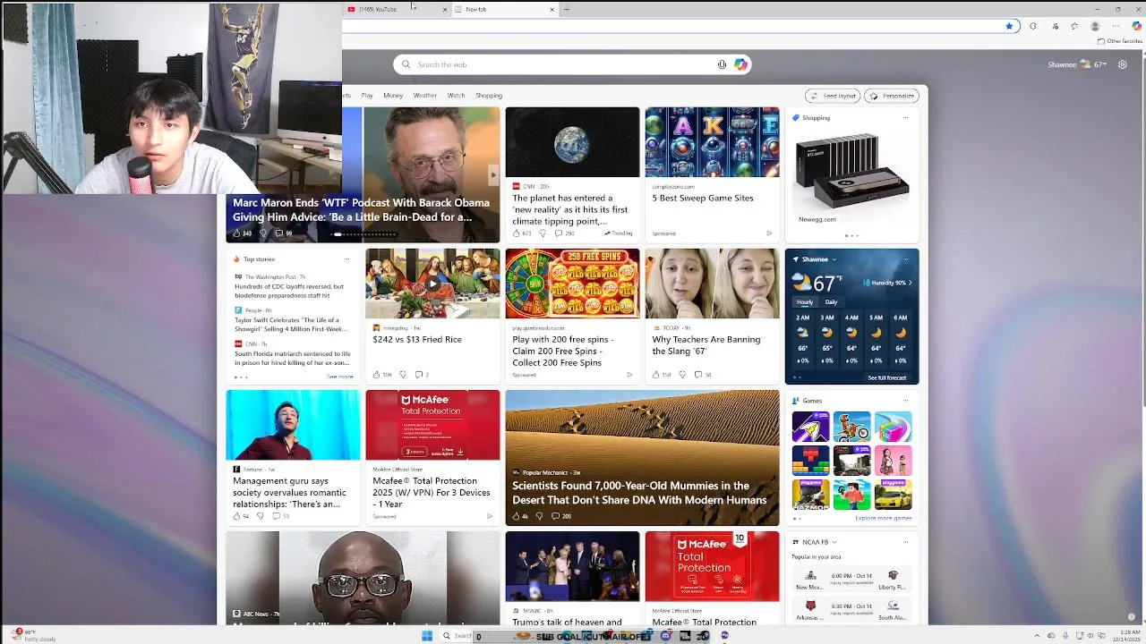Open the favorites list toolbar icon
The height and width of the screenshot is (644, 1146).
point(1074,26)
